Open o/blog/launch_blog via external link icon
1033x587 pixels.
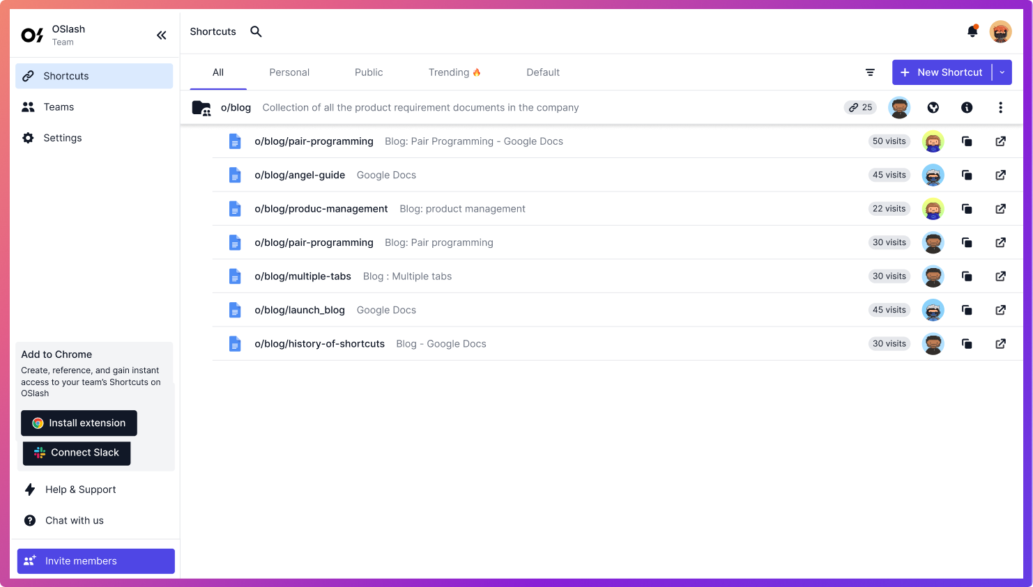(x=1000, y=310)
